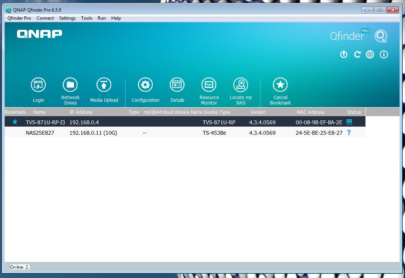Sort by Name column header
Image resolution: width=405 pixels, height=278 pixels.
click(39, 112)
